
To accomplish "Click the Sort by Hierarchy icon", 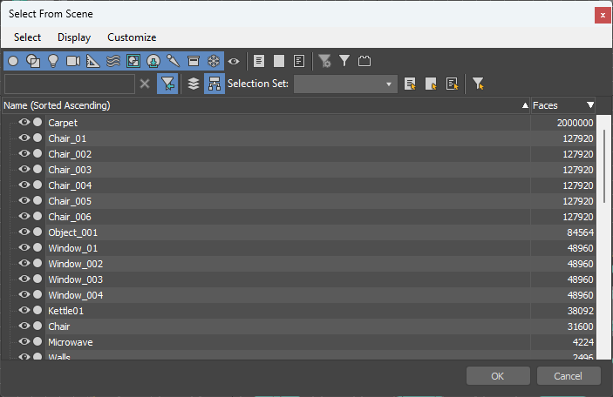I will [214, 84].
